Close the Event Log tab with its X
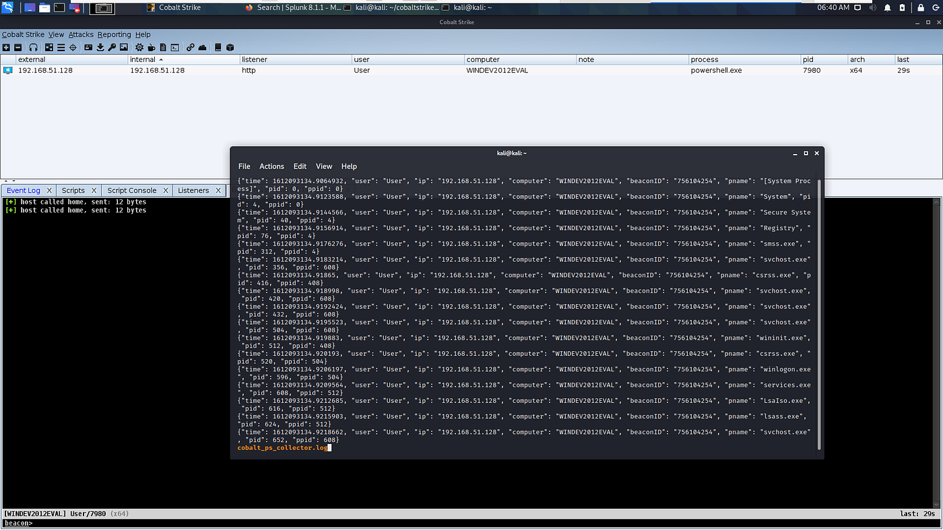The width and height of the screenshot is (943, 530). pyautogui.click(x=48, y=190)
